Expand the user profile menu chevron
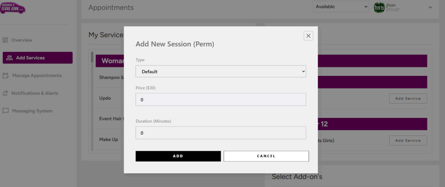This screenshot has height=187, width=445. [x=430, y=8]
